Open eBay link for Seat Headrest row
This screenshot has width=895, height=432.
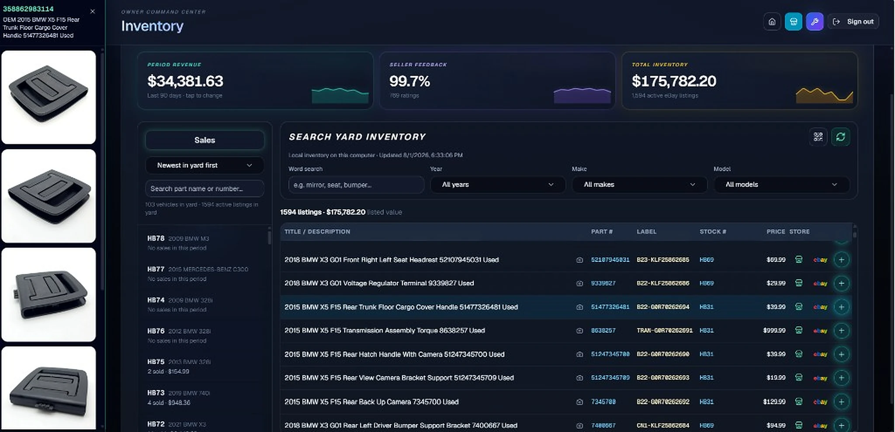(820, 260)
